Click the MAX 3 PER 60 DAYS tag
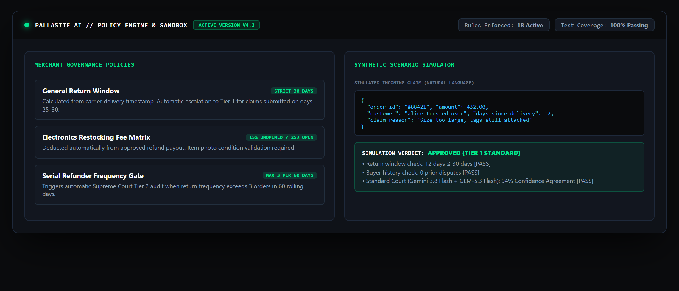Screen dimensions: 679x291 [289, 175]
